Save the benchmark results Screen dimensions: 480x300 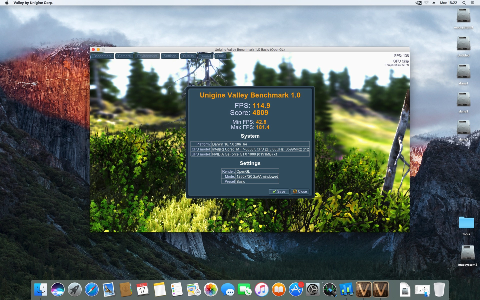[x=279, y=191]
